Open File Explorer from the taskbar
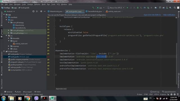 coord(12,98)
